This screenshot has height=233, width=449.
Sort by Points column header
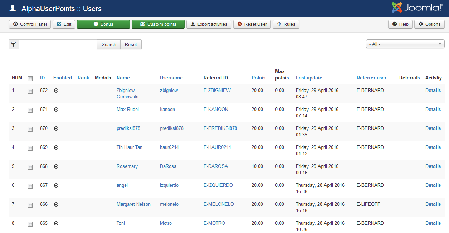(259, 78)
